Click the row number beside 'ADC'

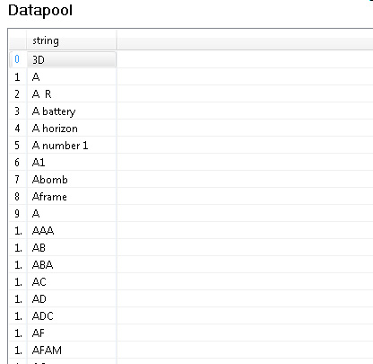point(18,316)
